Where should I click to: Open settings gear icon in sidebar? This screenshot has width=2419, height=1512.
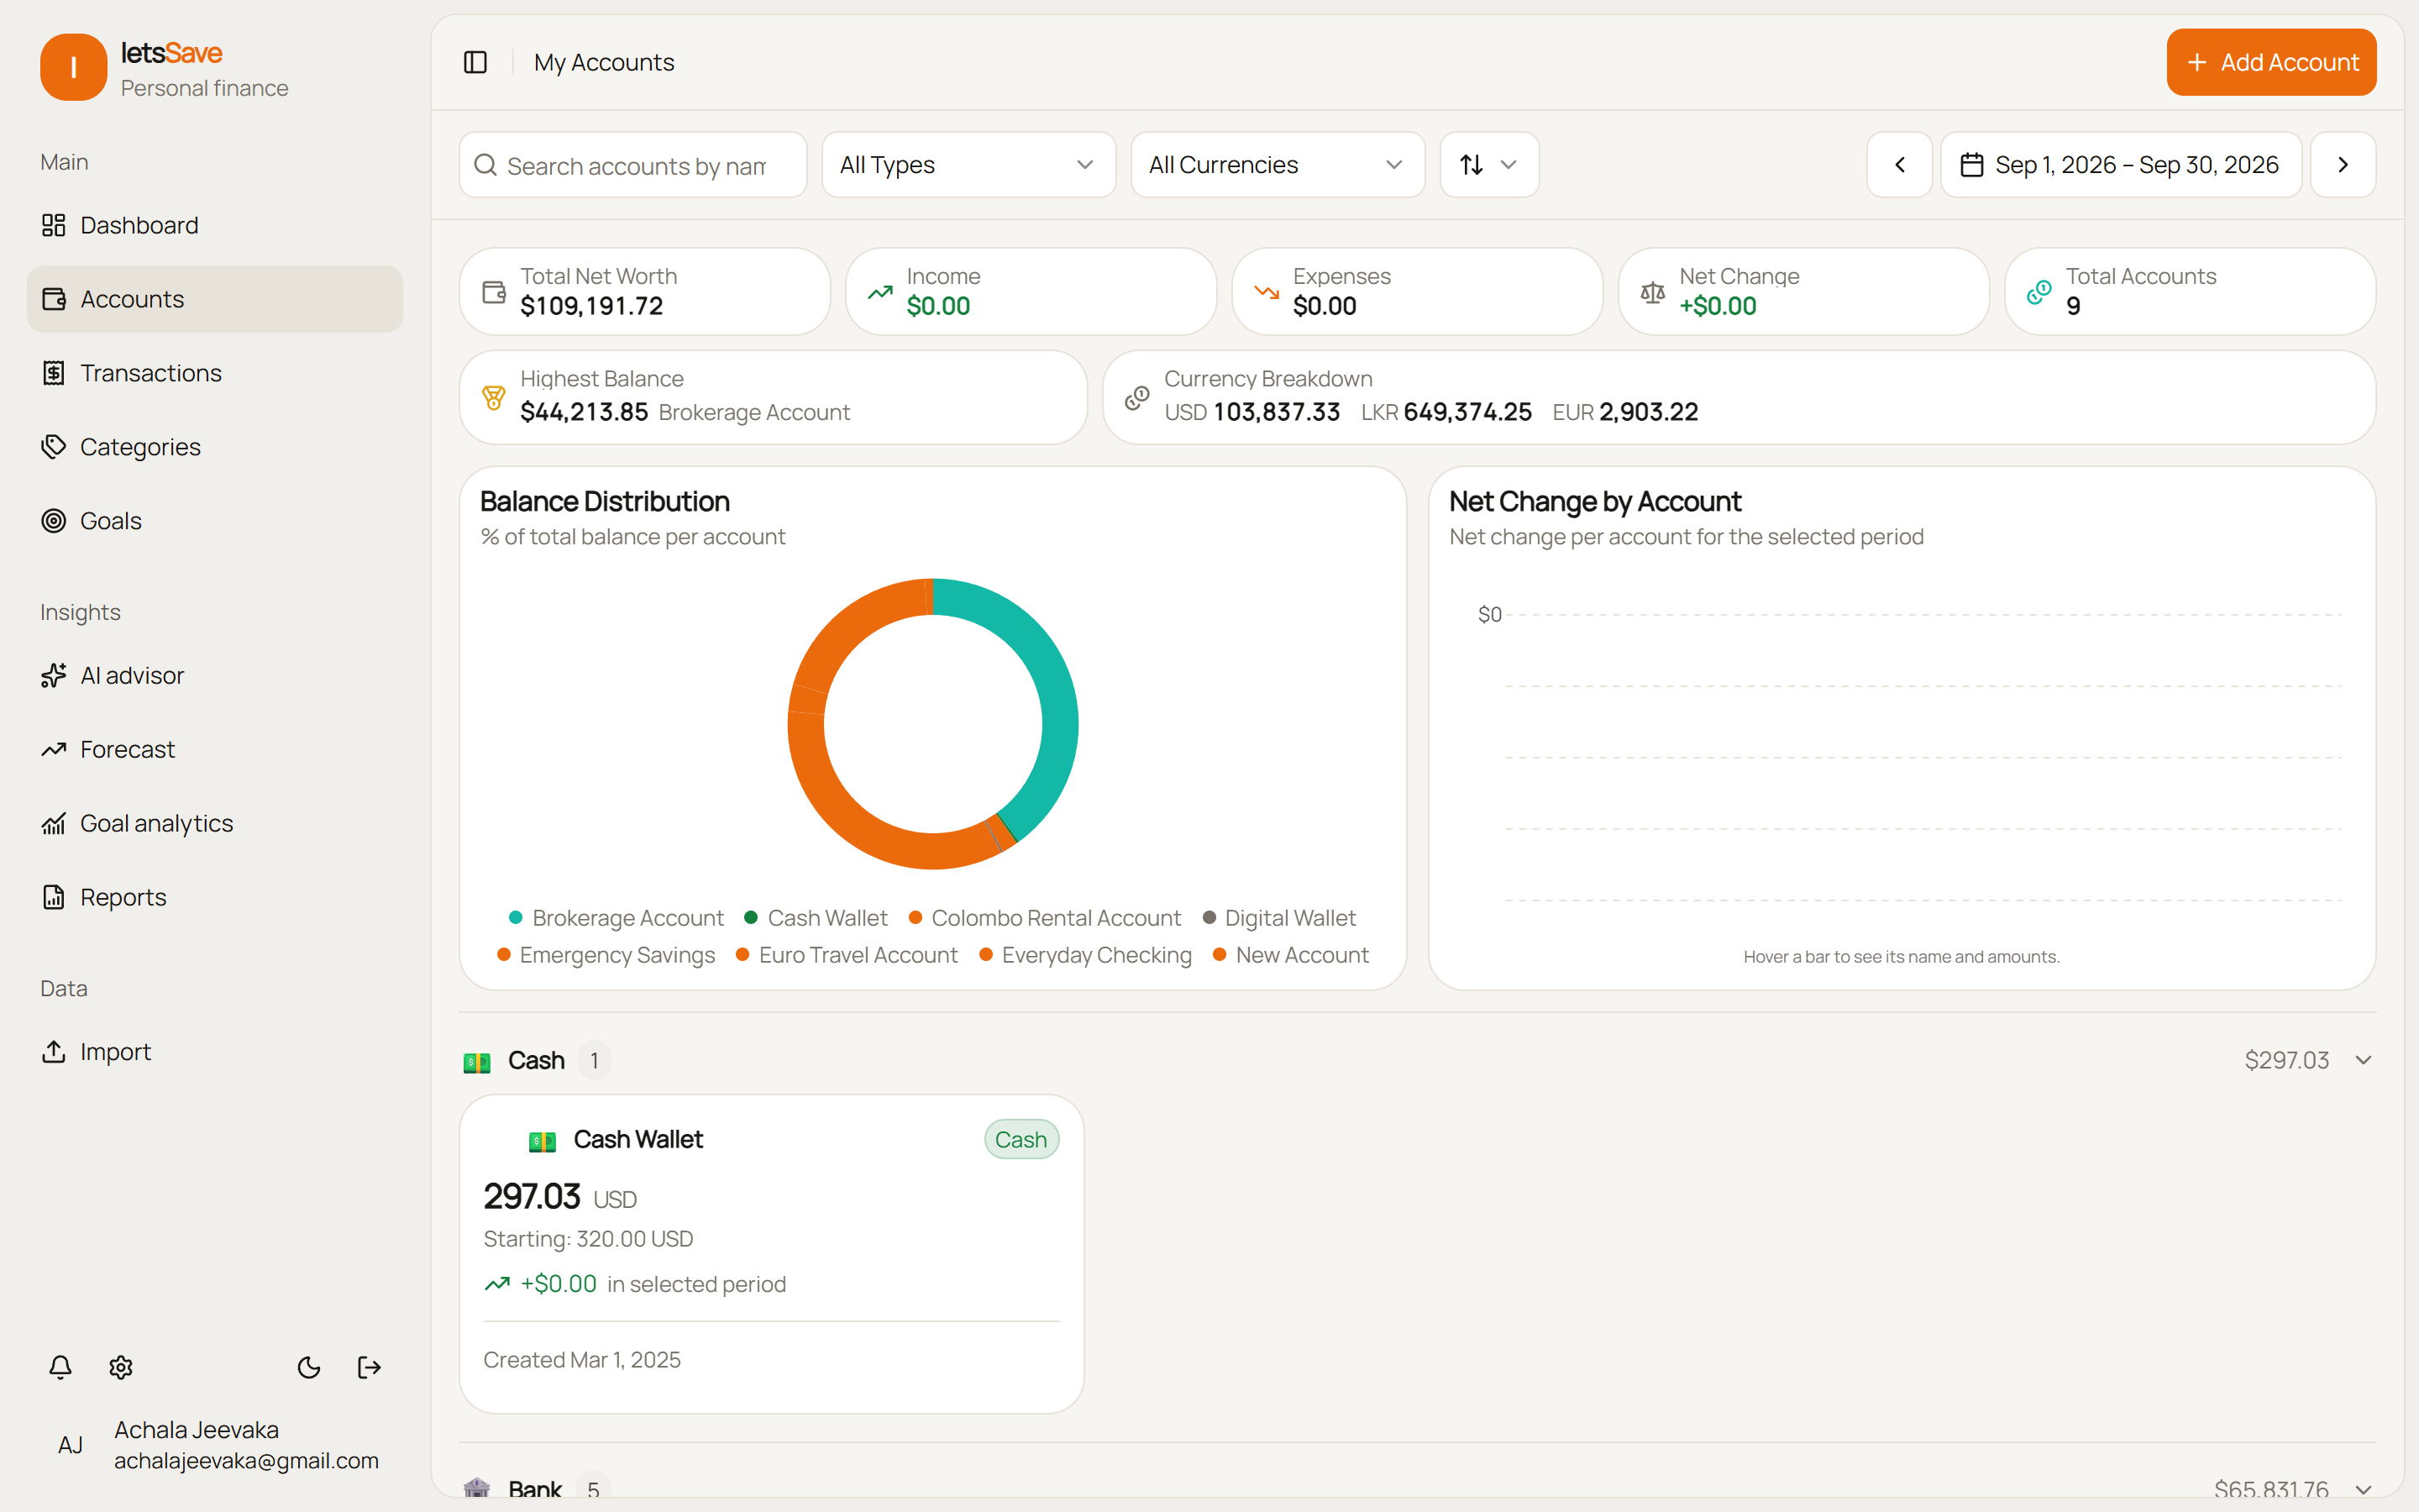coord(121,1367)
